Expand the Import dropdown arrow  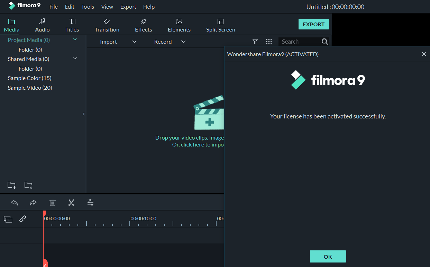coord(135,42)
